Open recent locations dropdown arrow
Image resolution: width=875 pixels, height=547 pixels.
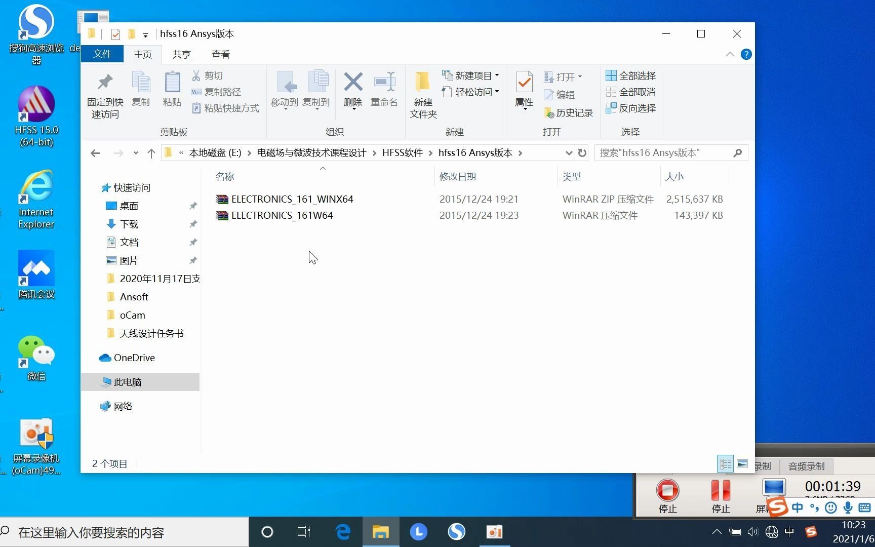click(x=136, y=153)
